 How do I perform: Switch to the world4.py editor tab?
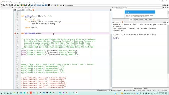pos(19,10)
